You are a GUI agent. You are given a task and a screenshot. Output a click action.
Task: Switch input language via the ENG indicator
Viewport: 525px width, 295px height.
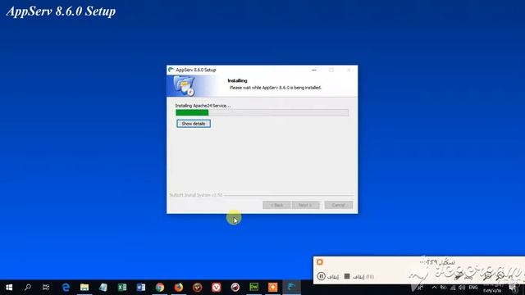point(473,288)
